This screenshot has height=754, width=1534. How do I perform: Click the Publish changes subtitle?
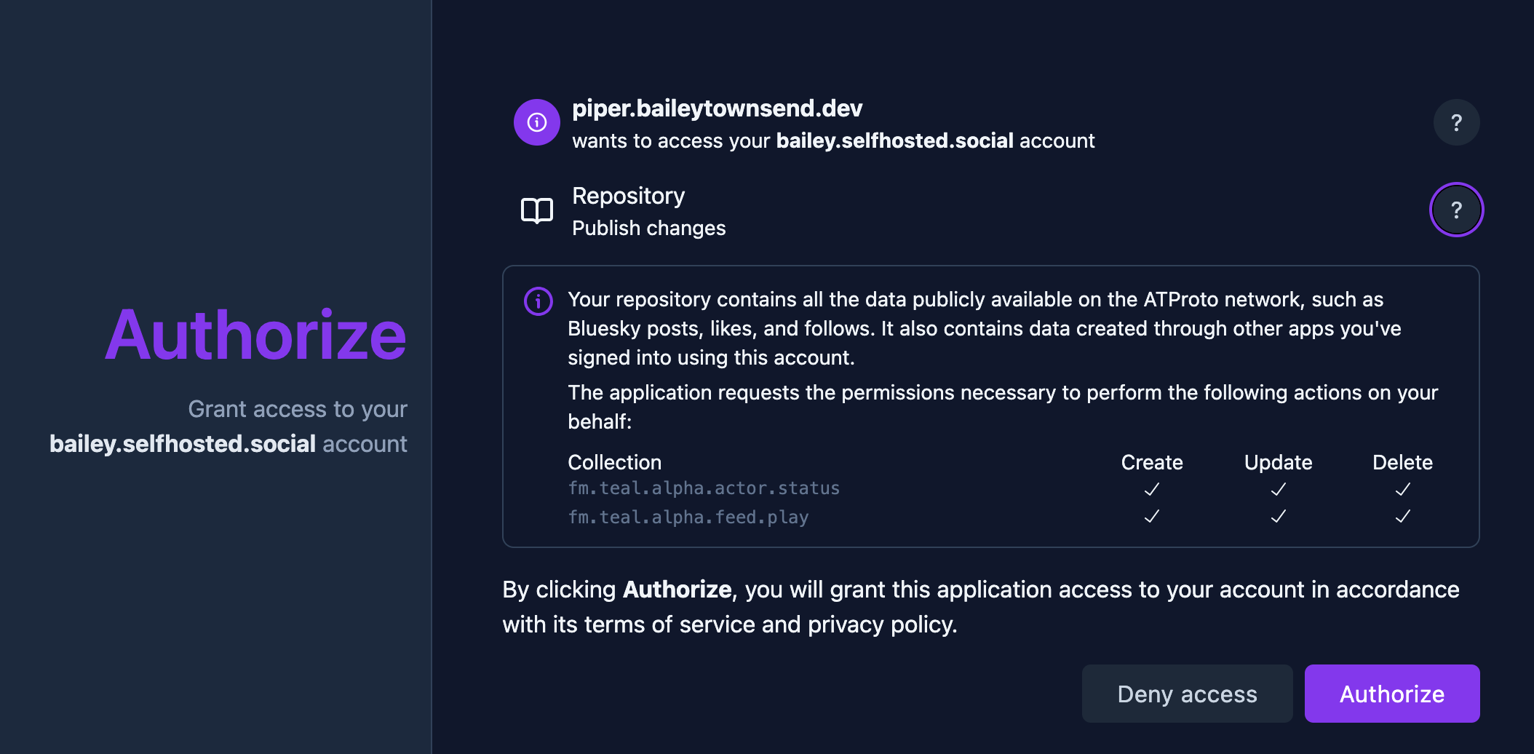click(x=648, y=229)
